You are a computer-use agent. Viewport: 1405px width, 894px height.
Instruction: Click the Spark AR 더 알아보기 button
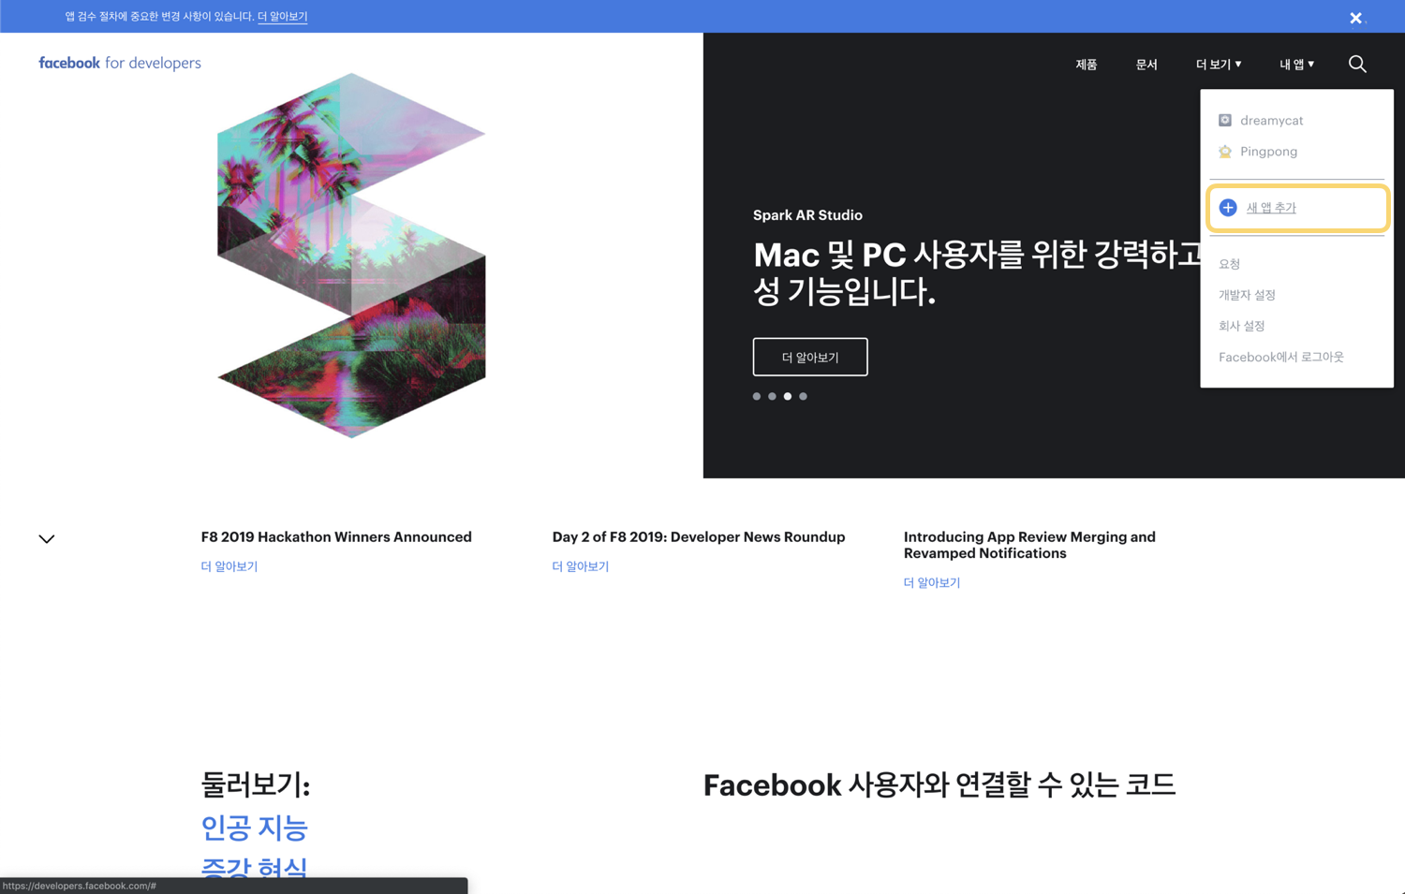(x=810, y=357)
